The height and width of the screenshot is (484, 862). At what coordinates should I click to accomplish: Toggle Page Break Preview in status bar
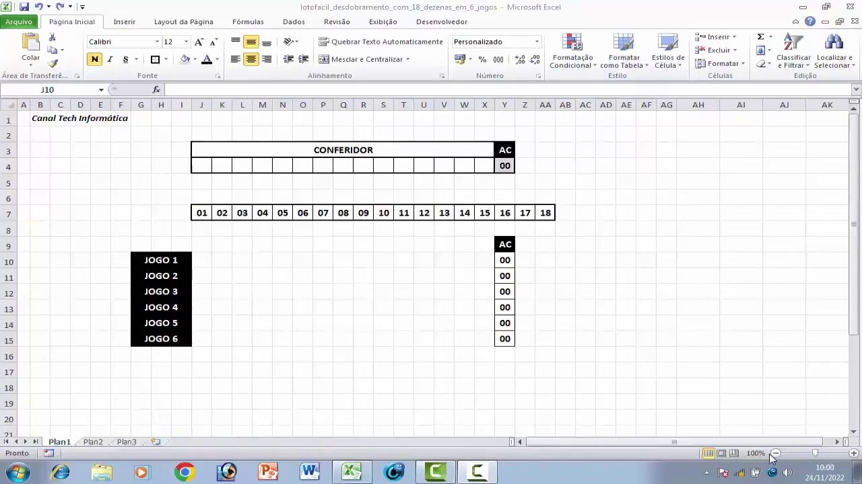[734, 453]
